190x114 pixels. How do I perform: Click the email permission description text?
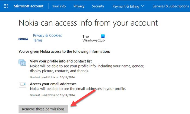point(78,89)
